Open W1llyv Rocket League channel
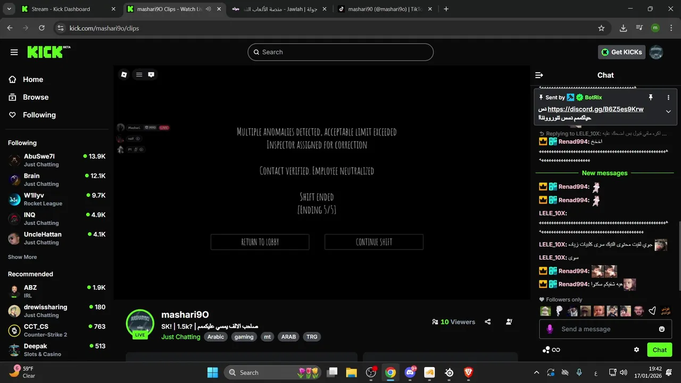Image resolution: width=681 pixels, height=383 pixels. point(56,199)
